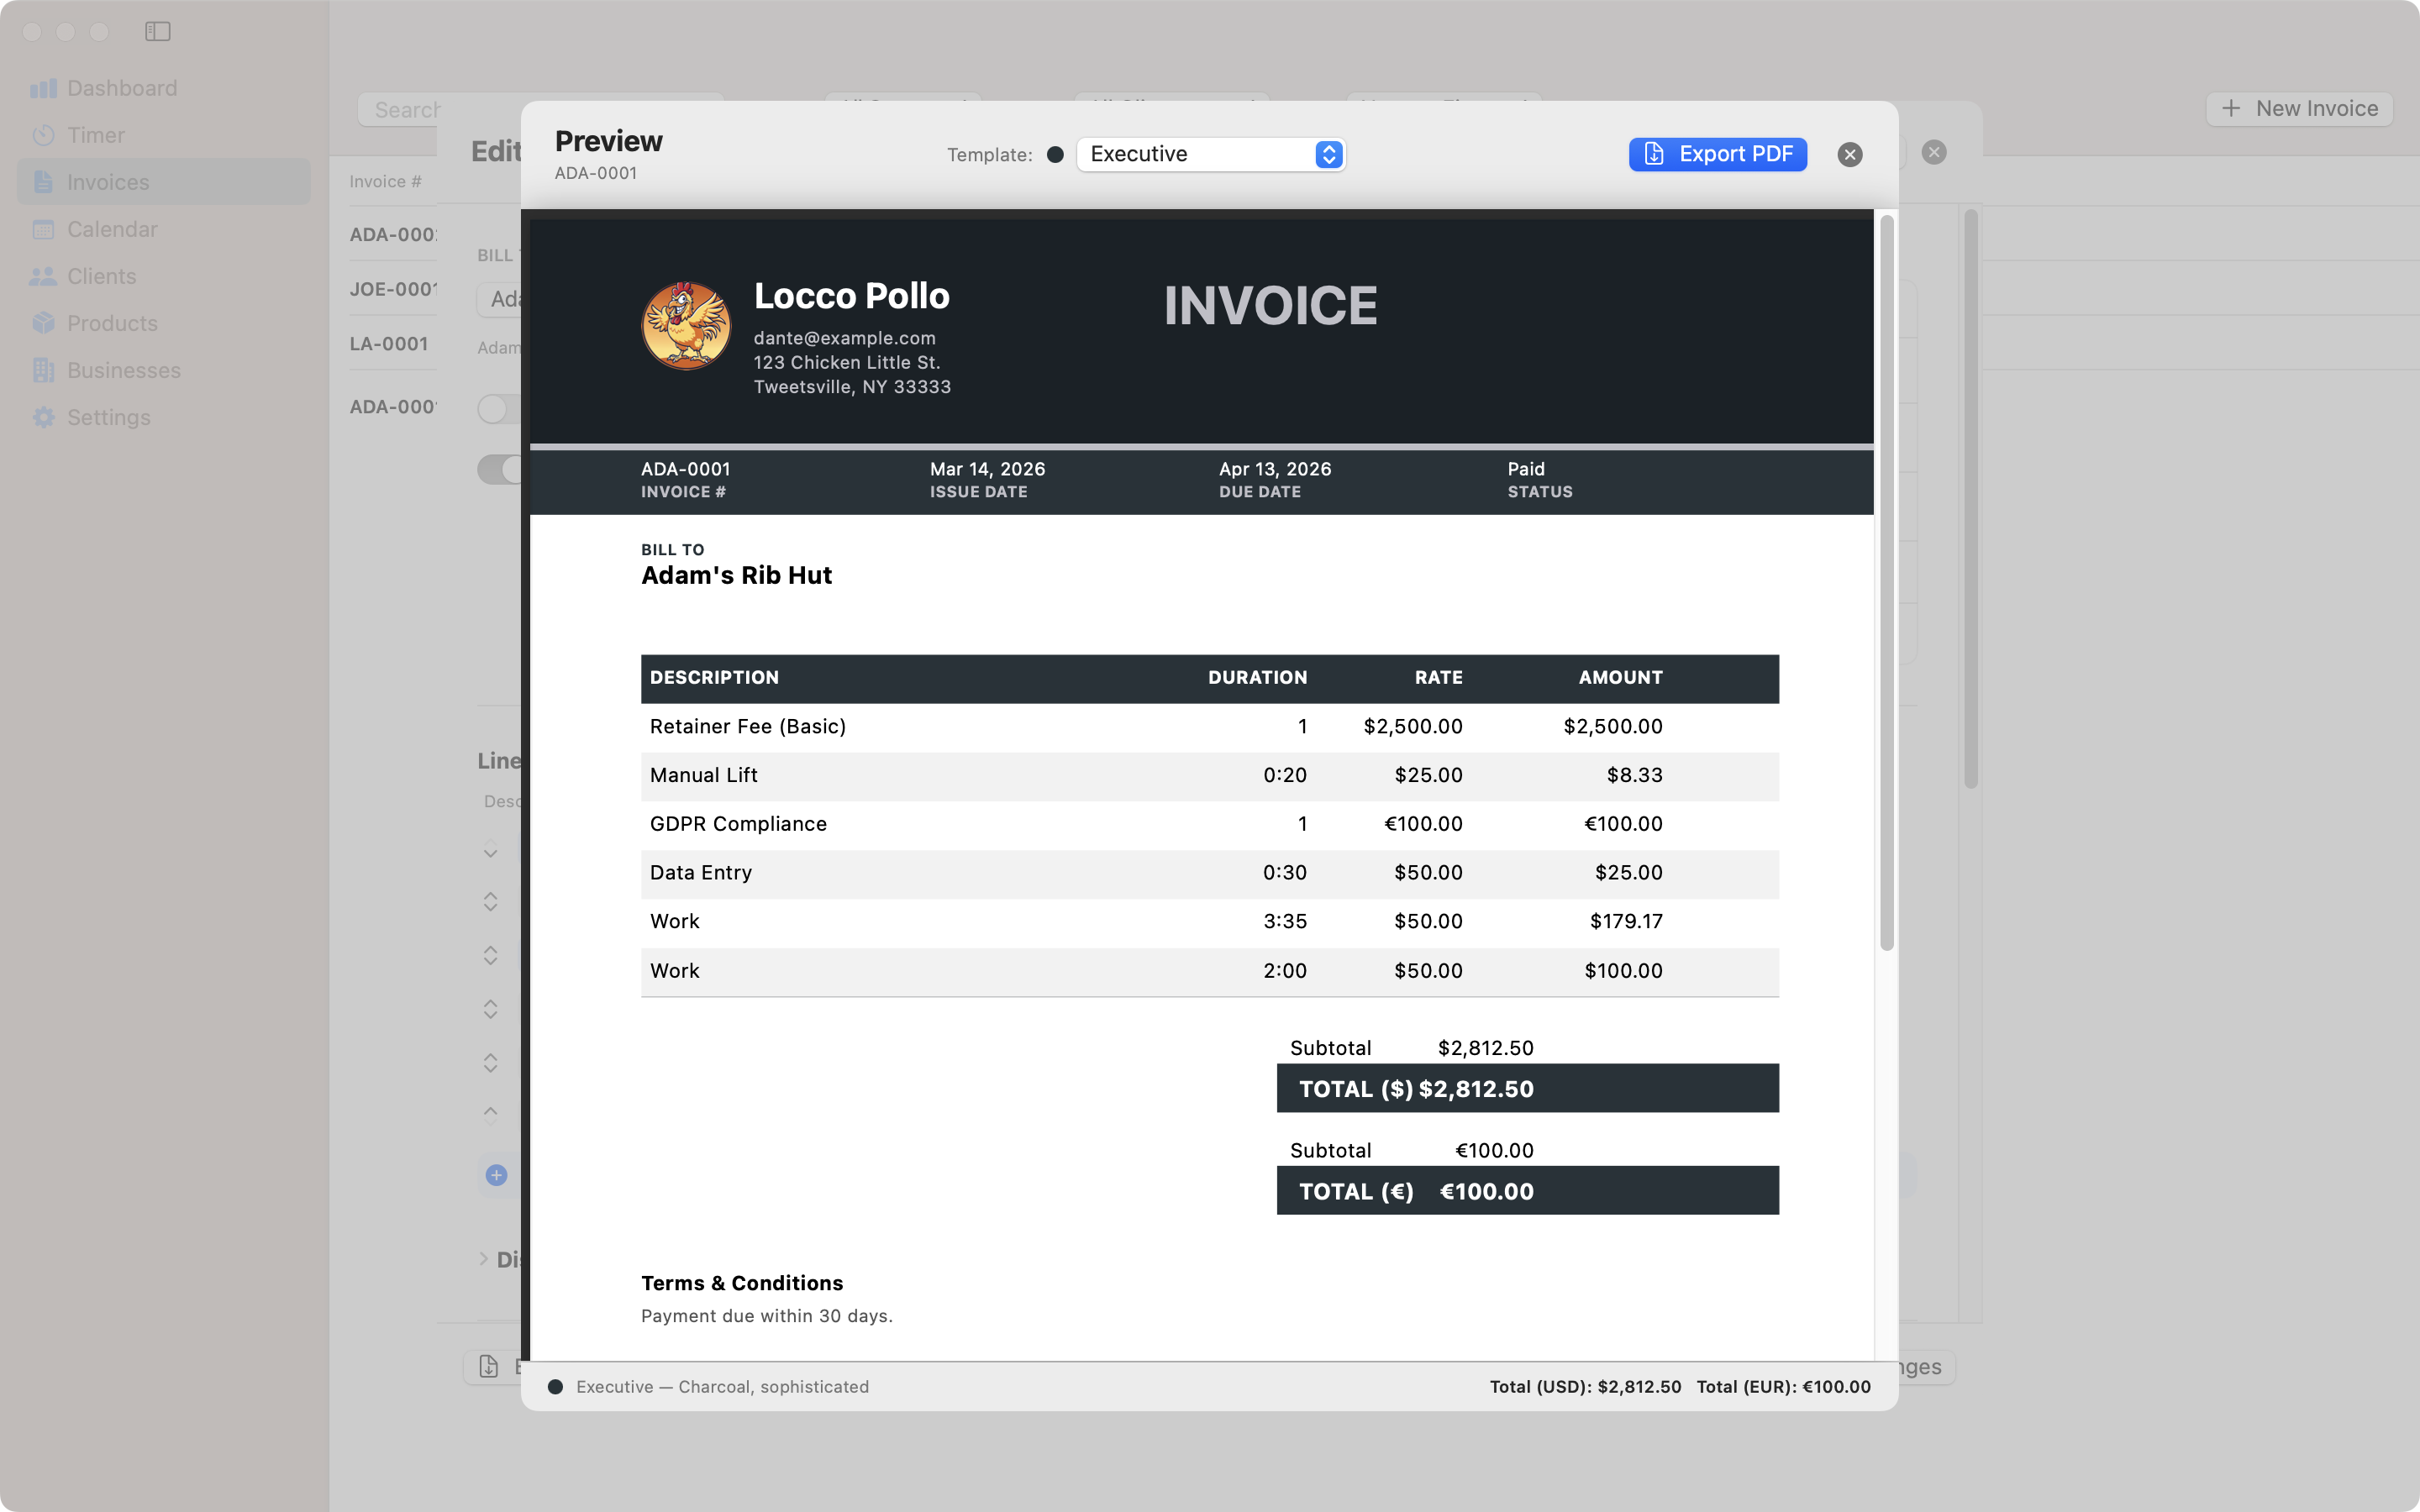Screen dimensions: 2420x1512
Task: Click the Mar 14, 2026 issue date
Action: [x=988, y=469]
